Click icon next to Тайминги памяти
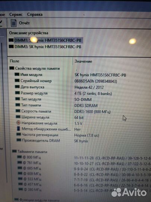 pos(15,151)
